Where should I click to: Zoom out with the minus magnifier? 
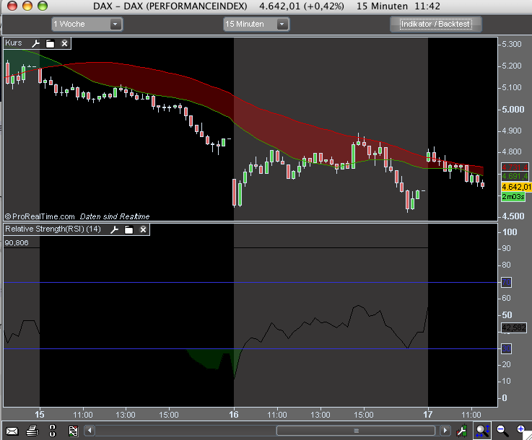(x=502, y=431)
